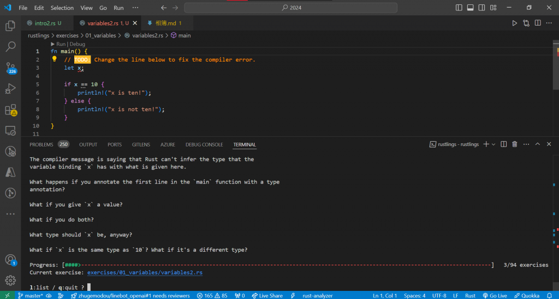Open the Selection menu

click(62, 8)
